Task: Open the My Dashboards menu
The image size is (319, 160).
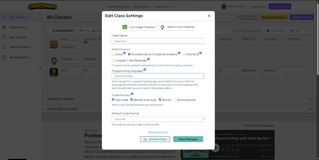Action: coord(119,7)
